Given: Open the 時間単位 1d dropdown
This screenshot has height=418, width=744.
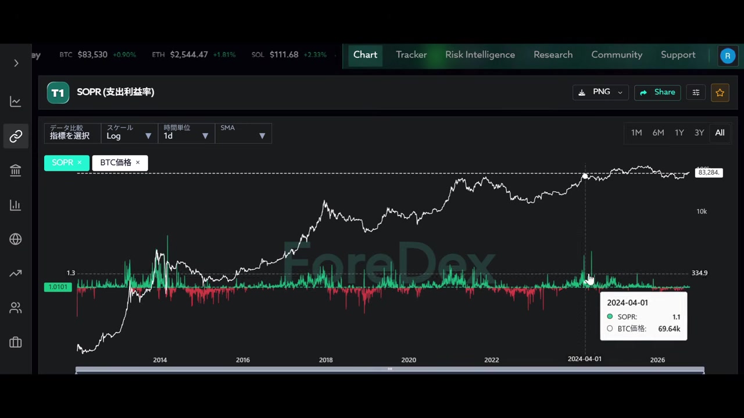Looking at the screenshot, I should tap(186, 132).
